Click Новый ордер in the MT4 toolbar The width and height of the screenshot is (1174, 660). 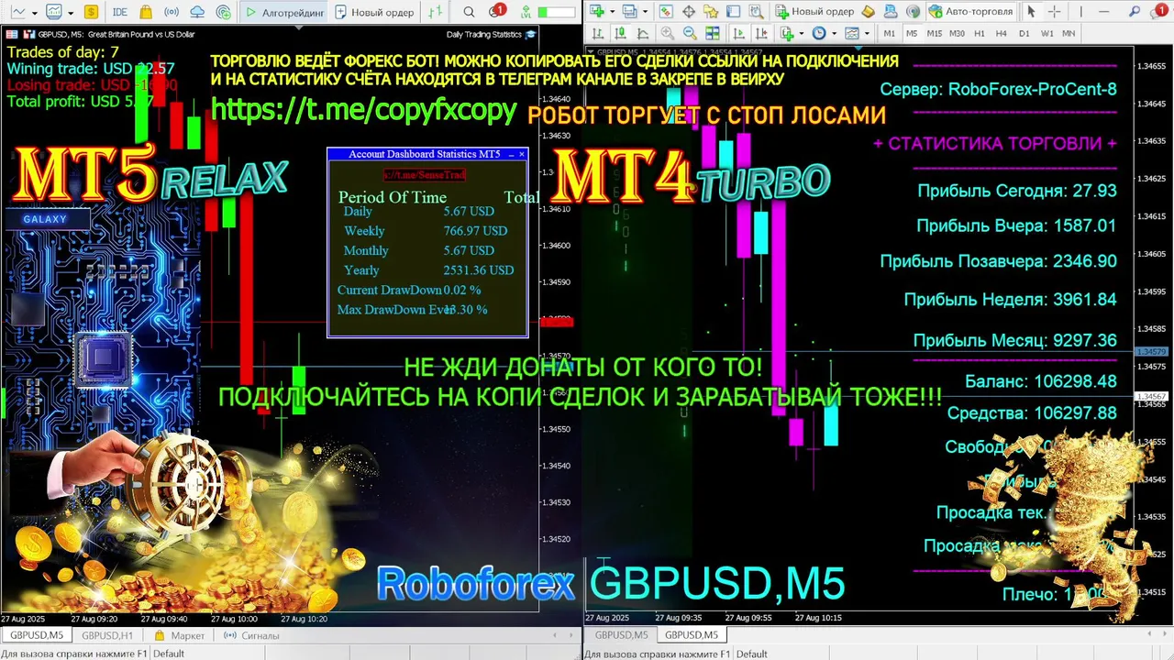814,12
